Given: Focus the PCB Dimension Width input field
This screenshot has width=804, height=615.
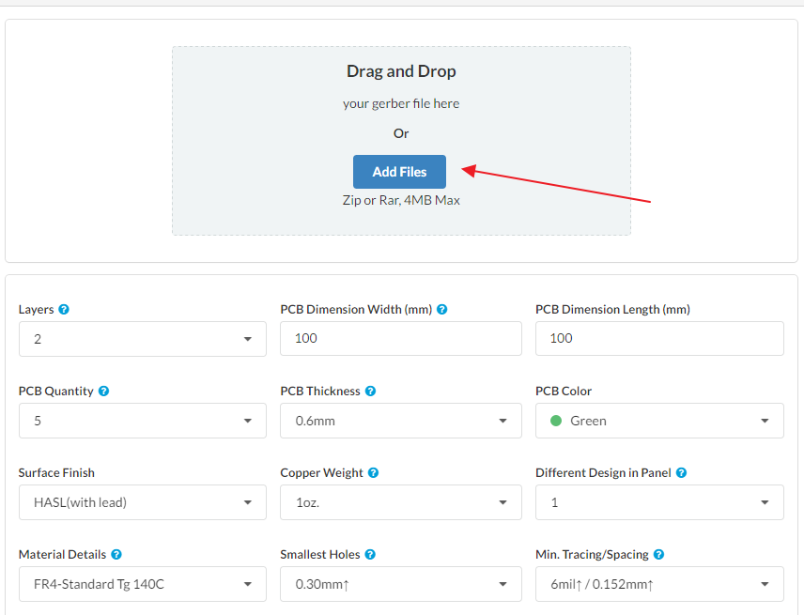Looking at the screenshot, I should click(401, 338).
